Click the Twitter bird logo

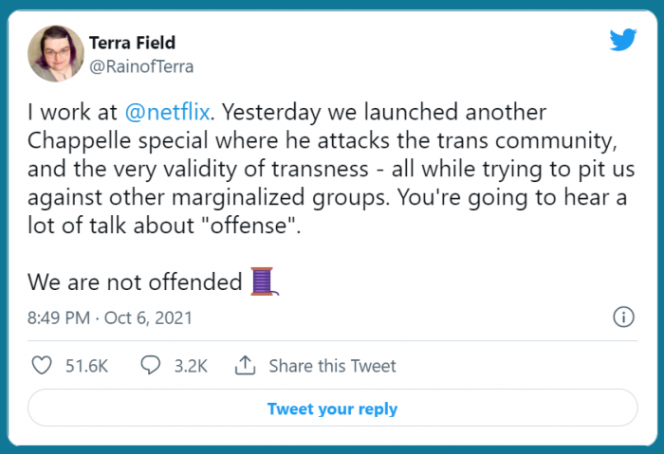pyautogui.click(x=623, y=40)
